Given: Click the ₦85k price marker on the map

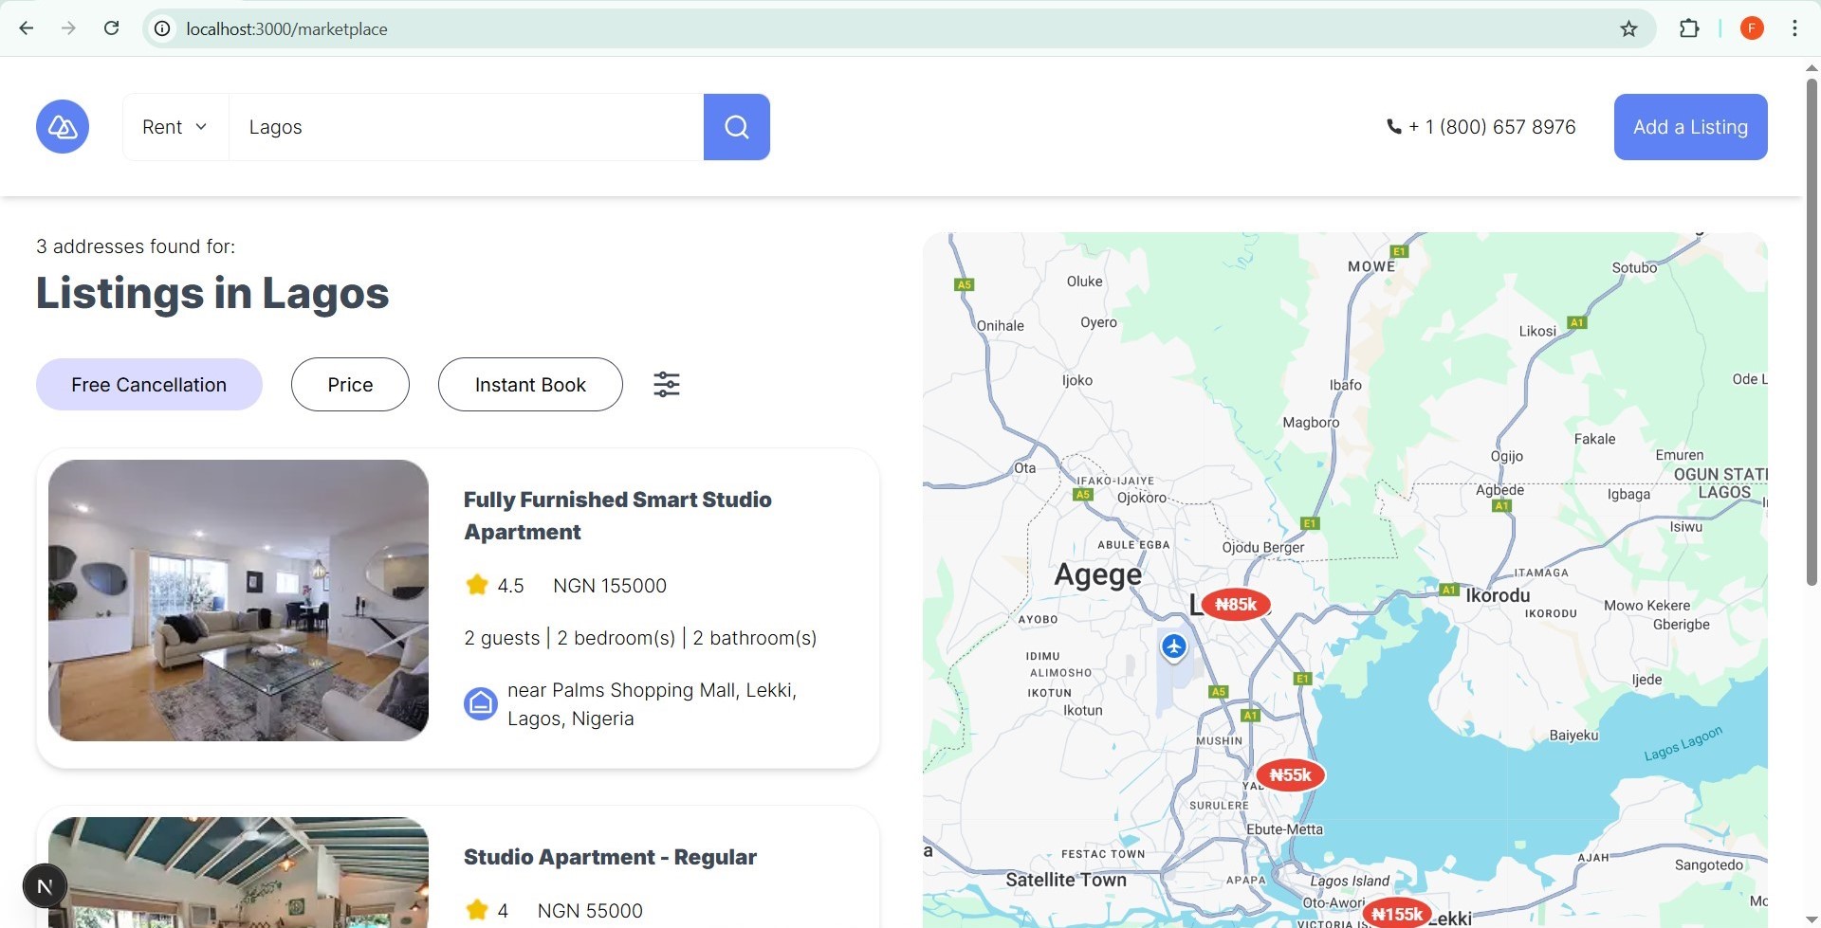Looking at the screenshot, I should [1234, 604].
